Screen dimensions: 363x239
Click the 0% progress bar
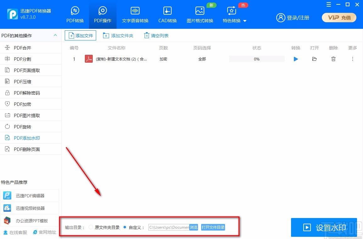256,59
